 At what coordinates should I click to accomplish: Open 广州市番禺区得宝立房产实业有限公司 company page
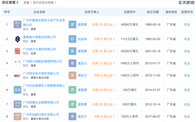pyautogui.click(x=44, y=23)
